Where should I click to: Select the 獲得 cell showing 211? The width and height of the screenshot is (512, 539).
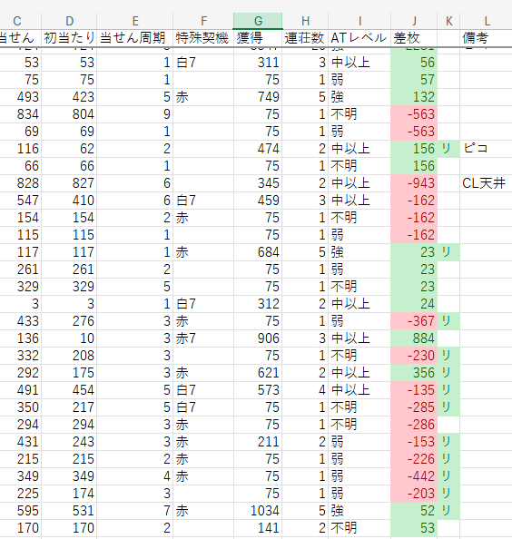click(258, 442)
